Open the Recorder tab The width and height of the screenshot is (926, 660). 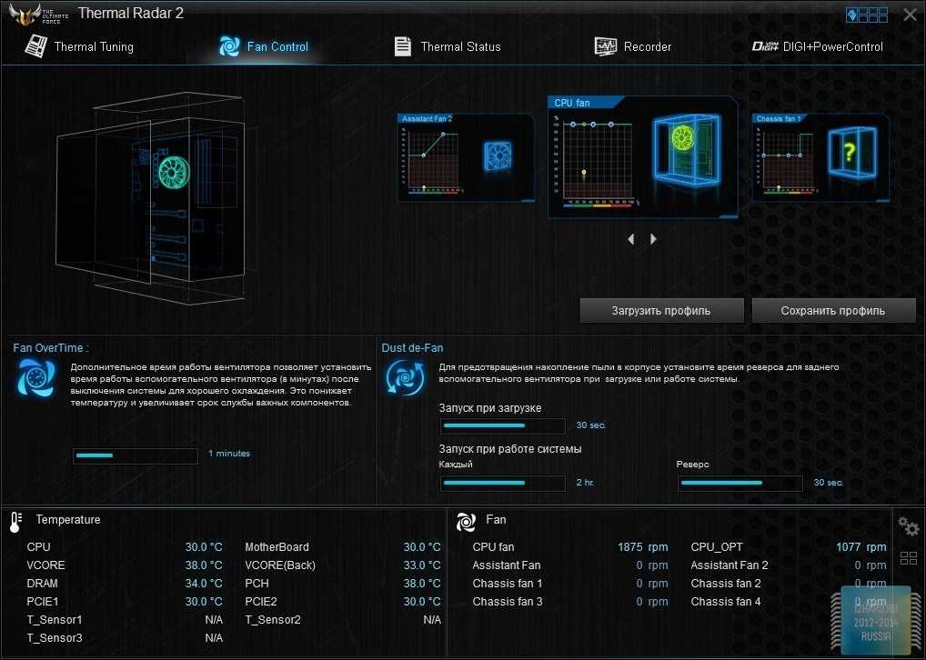[633, 46]
